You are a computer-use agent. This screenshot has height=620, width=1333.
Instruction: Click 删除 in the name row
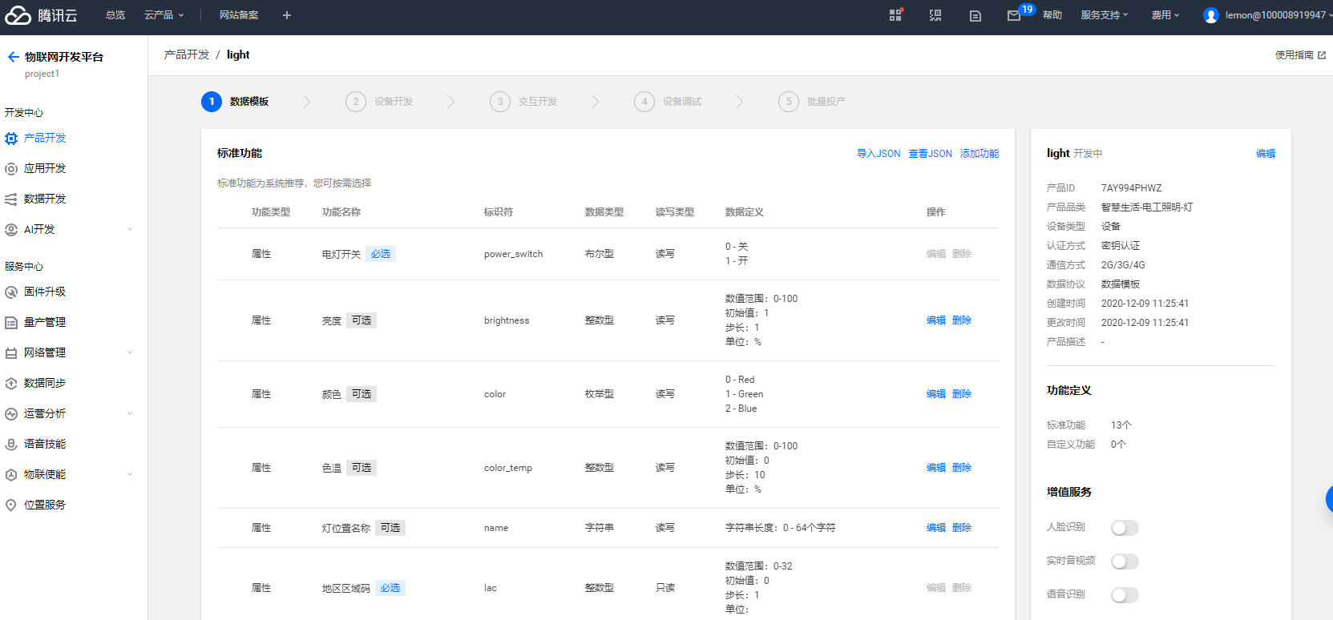click(962, 528)
